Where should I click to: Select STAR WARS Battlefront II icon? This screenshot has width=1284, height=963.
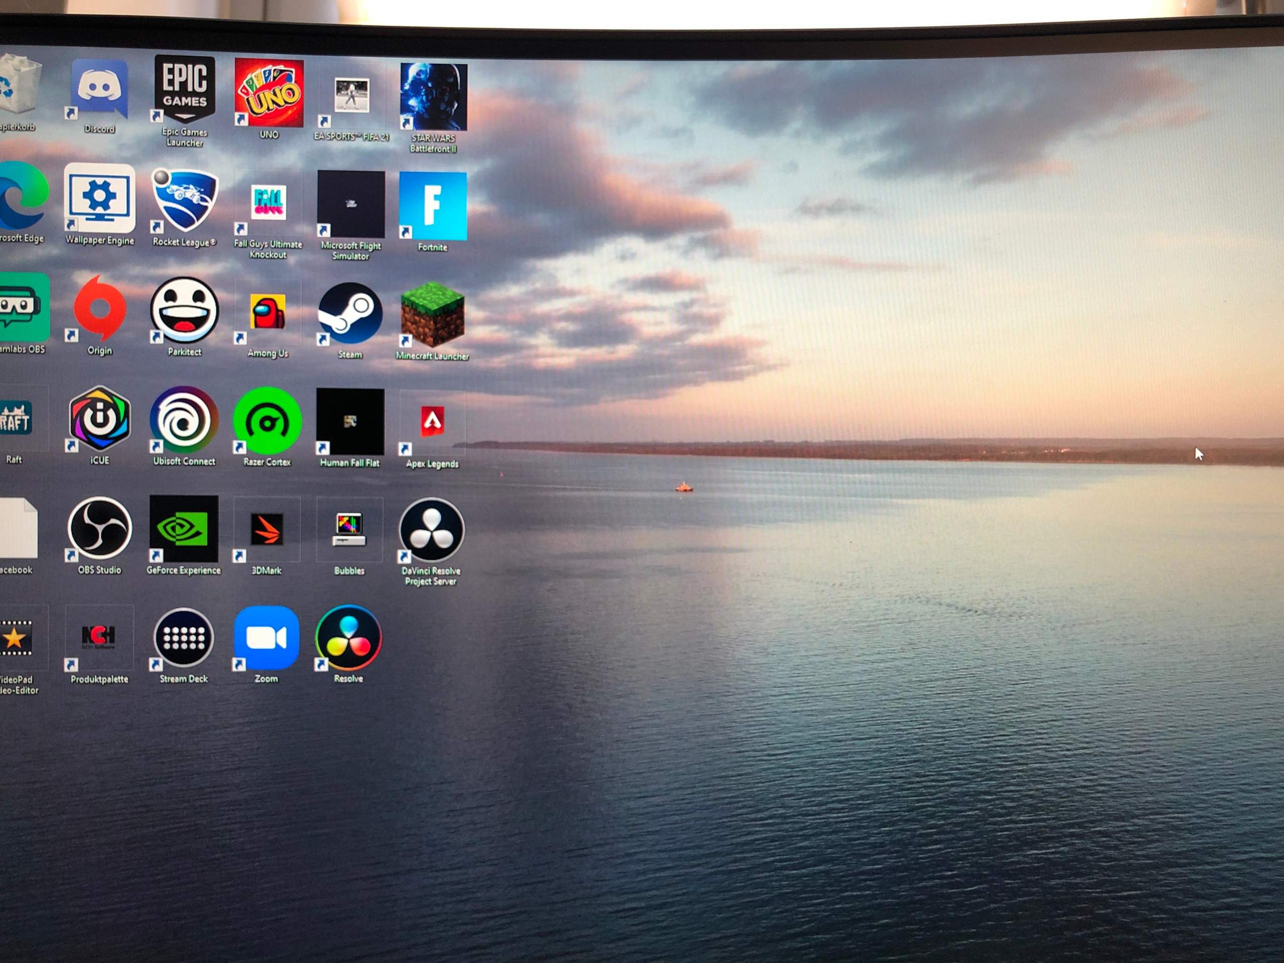click(x=433, y=96)
